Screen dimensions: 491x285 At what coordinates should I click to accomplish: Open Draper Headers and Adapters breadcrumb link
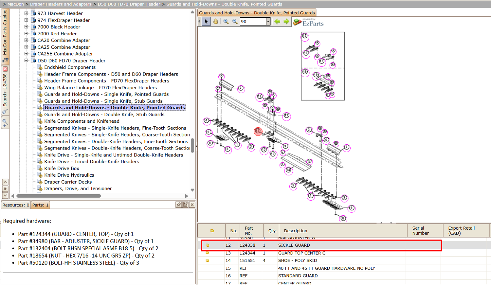coord(61,4)
